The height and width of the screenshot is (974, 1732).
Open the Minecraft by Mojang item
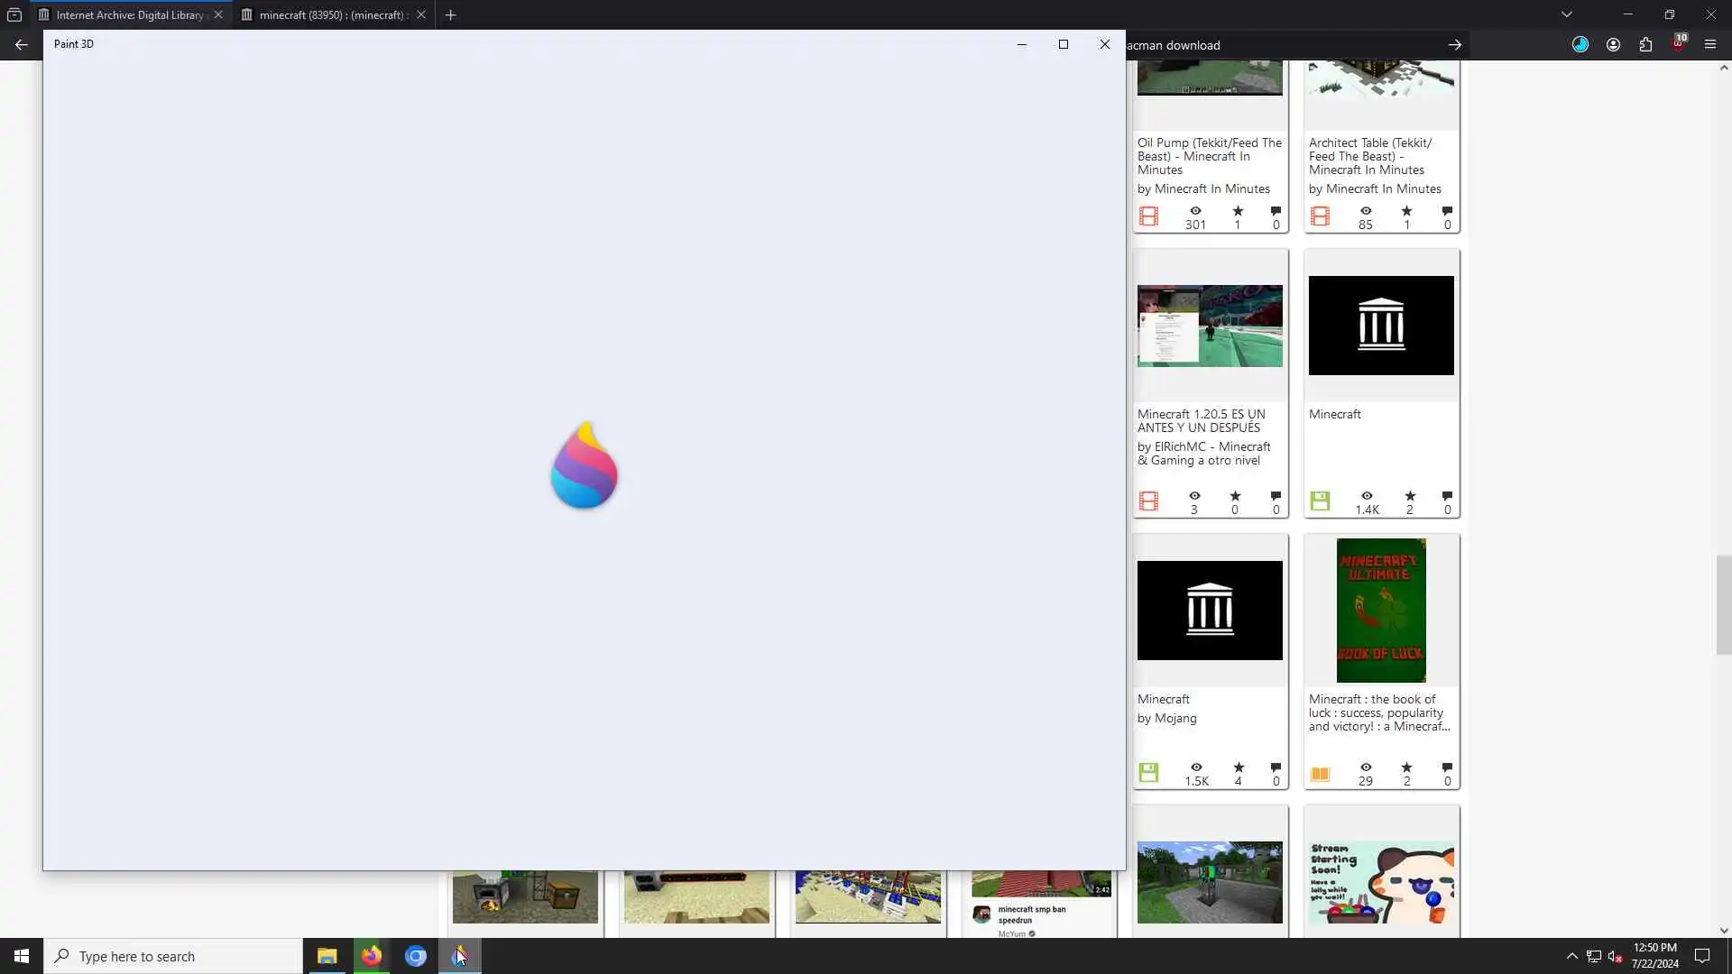pos(1163,699)
